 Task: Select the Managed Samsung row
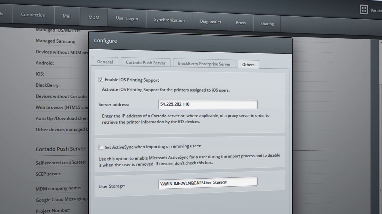pyautogui.click(x=56, y=41)
